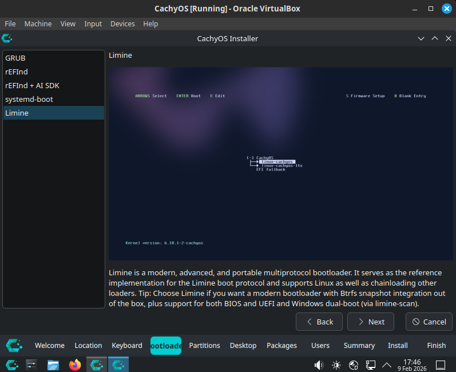Click the CachyOS logo in installer title bar

pos(7,38)
